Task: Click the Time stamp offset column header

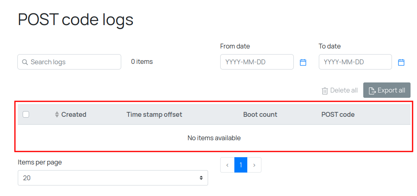Action: point(154,114)
